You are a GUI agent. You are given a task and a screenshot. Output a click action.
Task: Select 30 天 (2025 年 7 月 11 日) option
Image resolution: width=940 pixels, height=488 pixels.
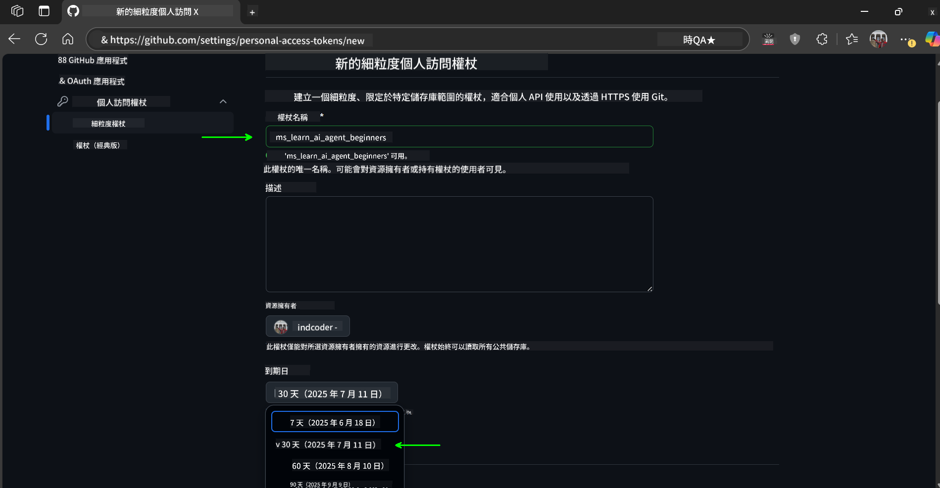point(335,444)
